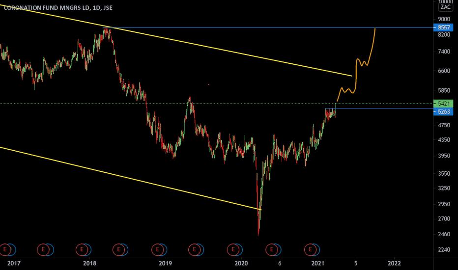Click the 4750 price scale value
This screenshot has height=270, width=458.
tap(444, 125)
